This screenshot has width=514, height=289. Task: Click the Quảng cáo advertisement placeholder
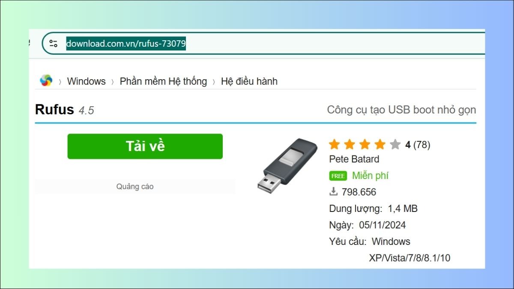[135, 187]
